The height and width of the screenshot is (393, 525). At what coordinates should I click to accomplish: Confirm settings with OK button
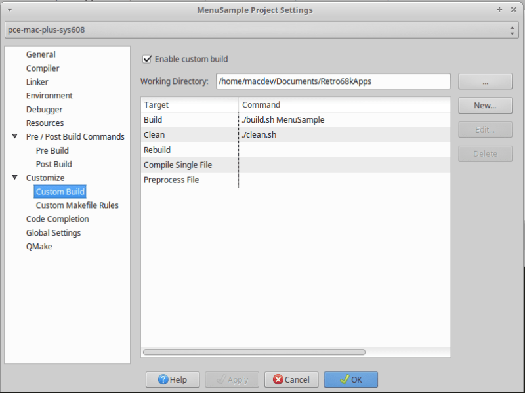[x=350, y=380]
